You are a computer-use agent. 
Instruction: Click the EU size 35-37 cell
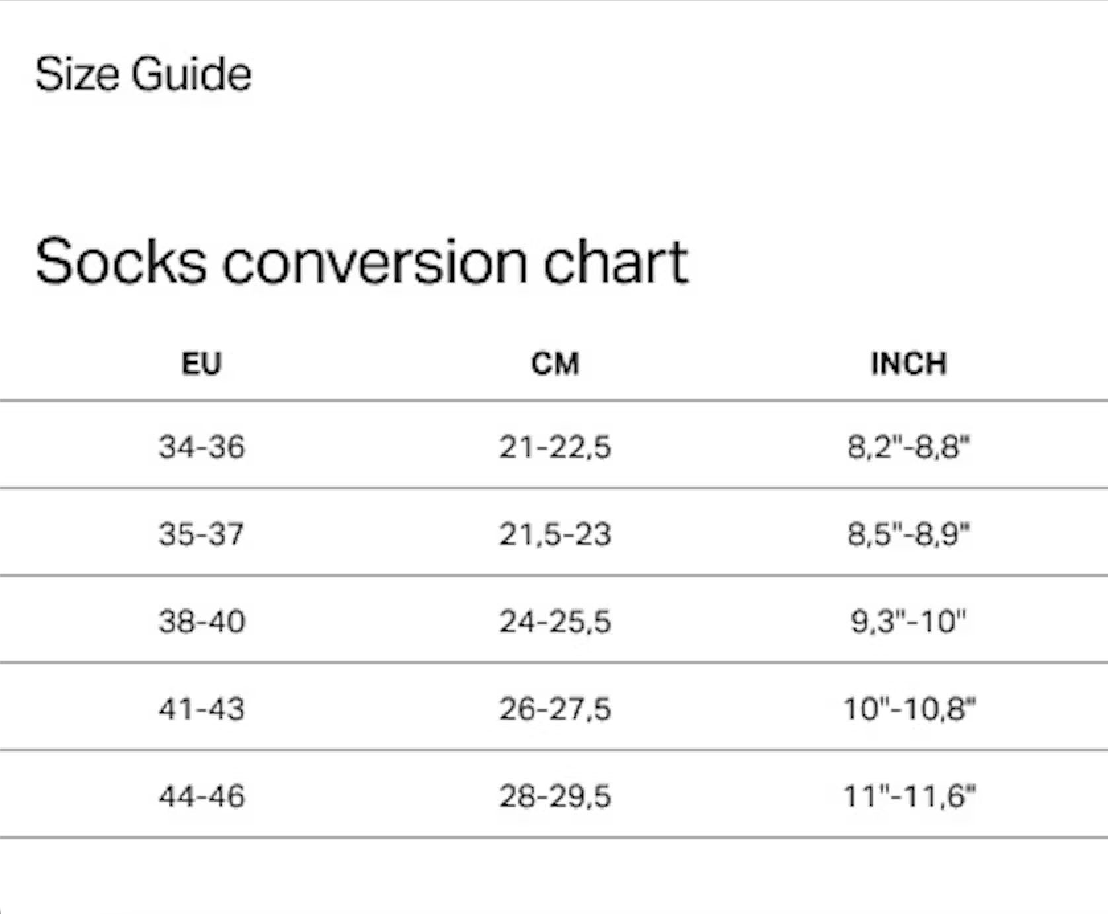coord(202,534)
